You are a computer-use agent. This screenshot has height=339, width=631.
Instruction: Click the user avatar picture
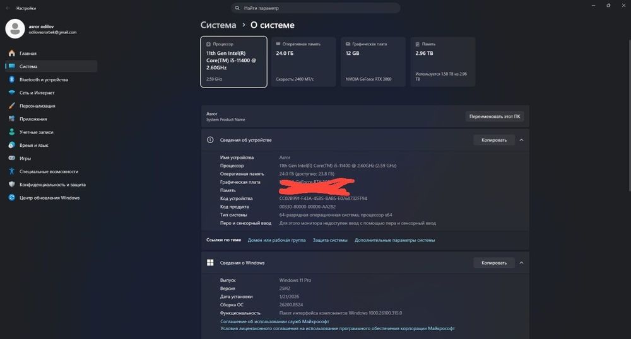15,28
